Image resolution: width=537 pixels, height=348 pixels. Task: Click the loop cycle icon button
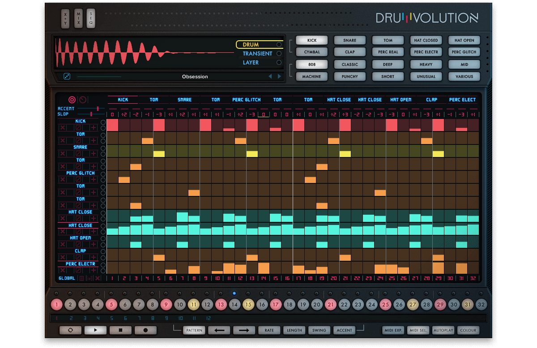point(70,331)
